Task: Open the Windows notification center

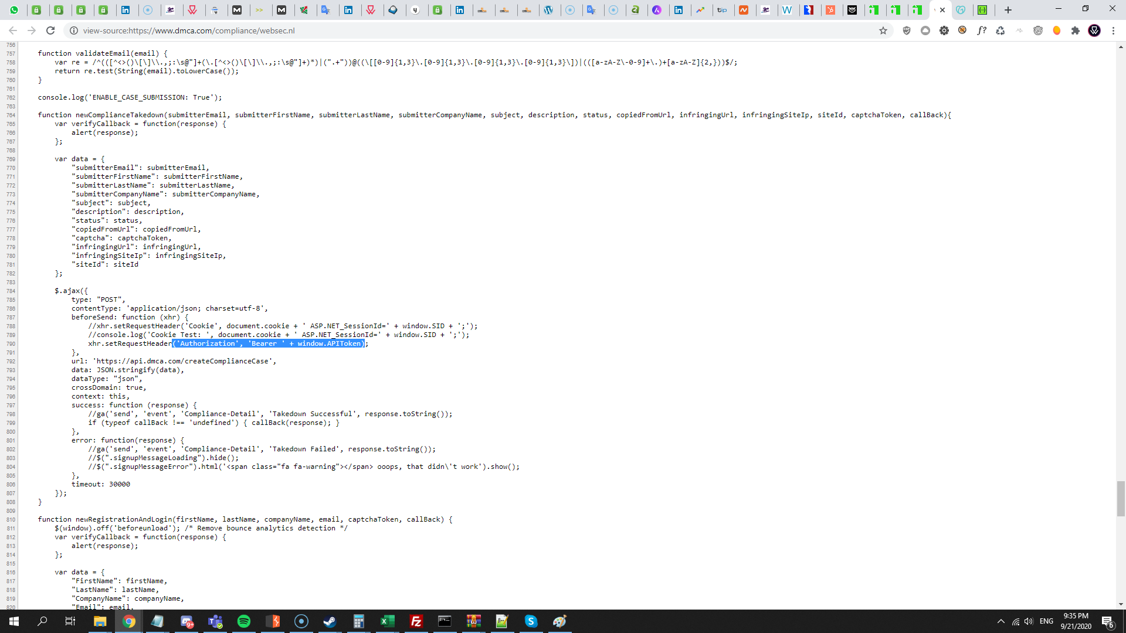Action: pyautogui.click(x=1108, y=621)
